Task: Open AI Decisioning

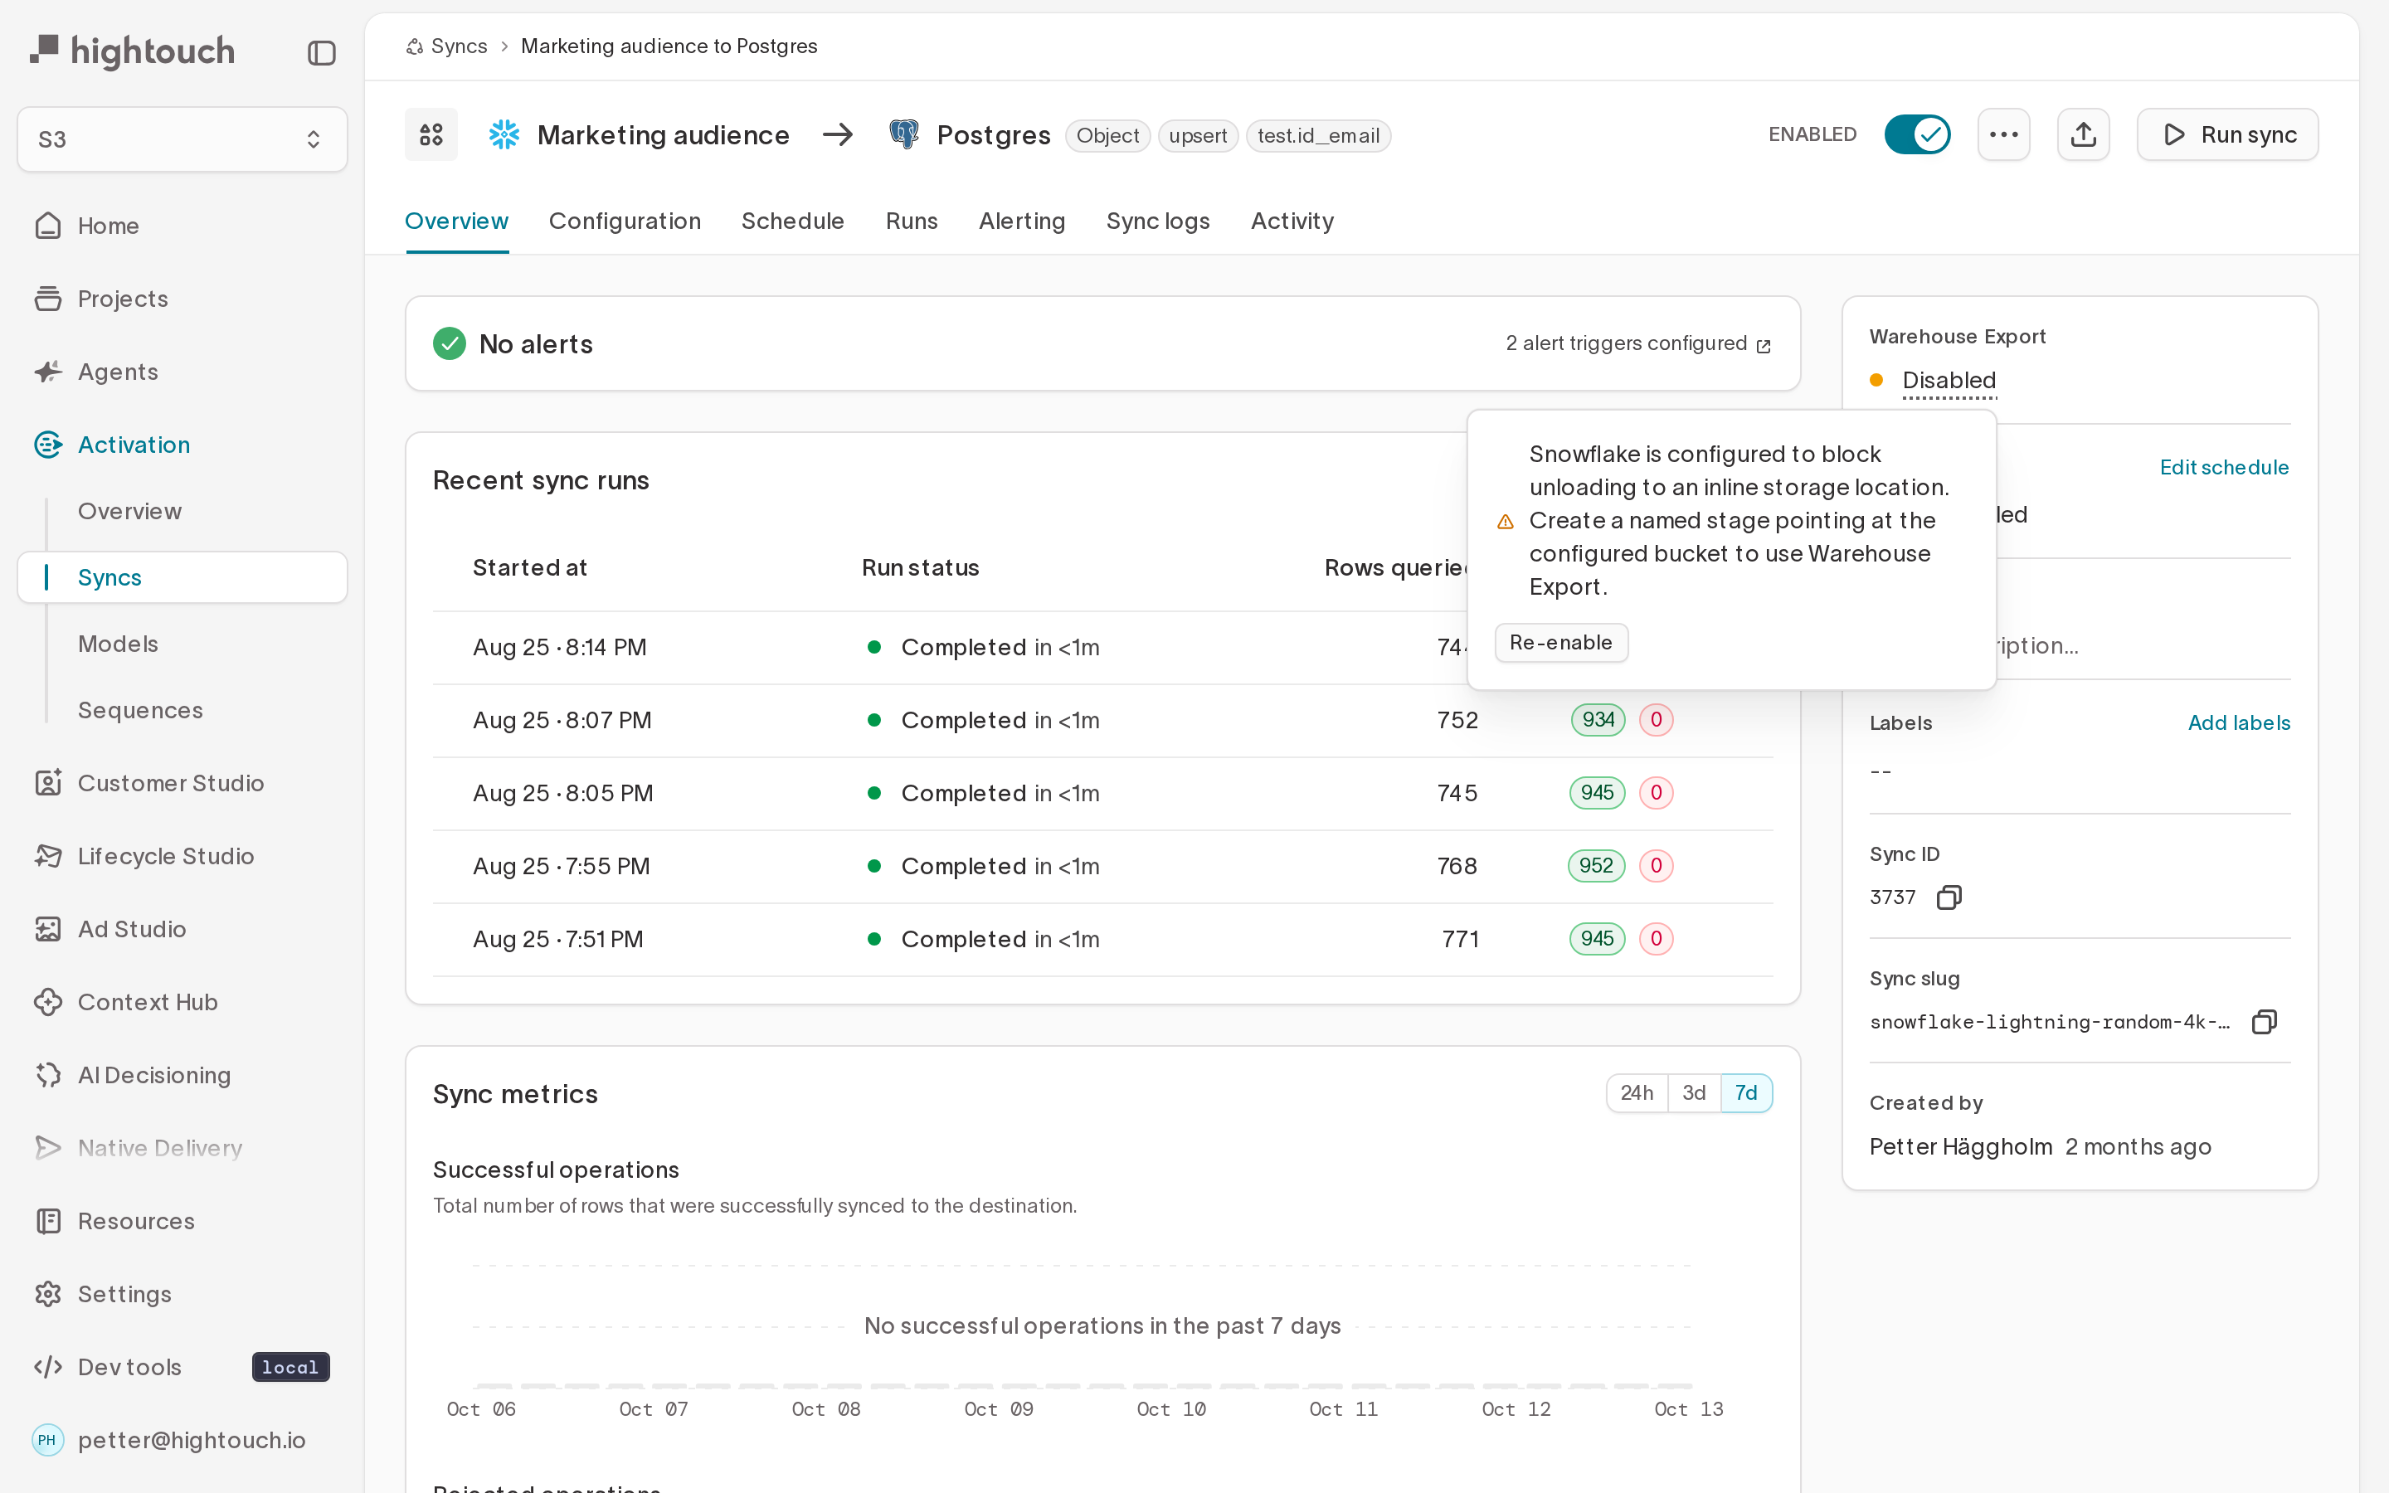Action: tap(153, 1077)
